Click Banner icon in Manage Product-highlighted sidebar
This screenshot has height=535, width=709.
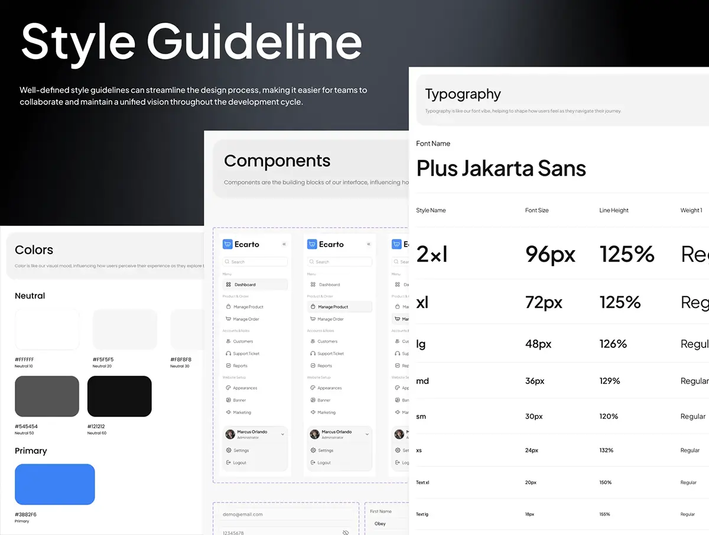click(313, 400)
